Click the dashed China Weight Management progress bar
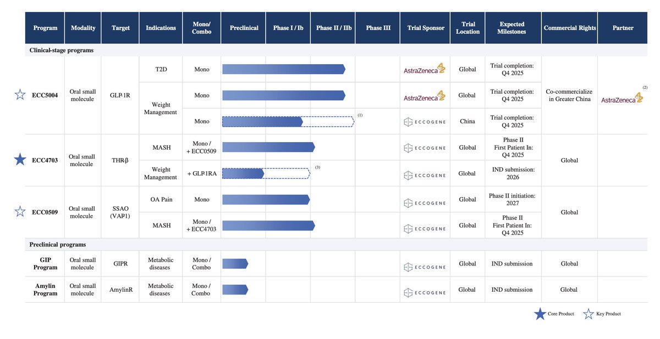The width and height of the screenshot is (660, 339). click(x=288, y=121)
